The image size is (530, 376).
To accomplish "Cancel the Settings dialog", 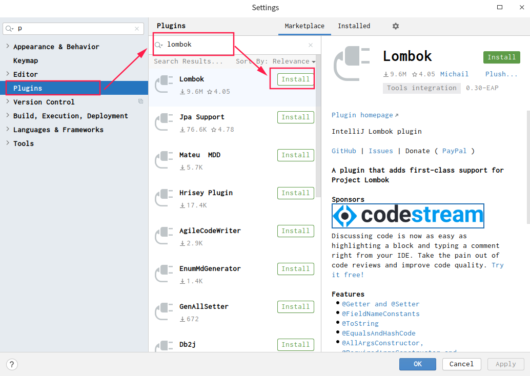I will tap(461, 364).
